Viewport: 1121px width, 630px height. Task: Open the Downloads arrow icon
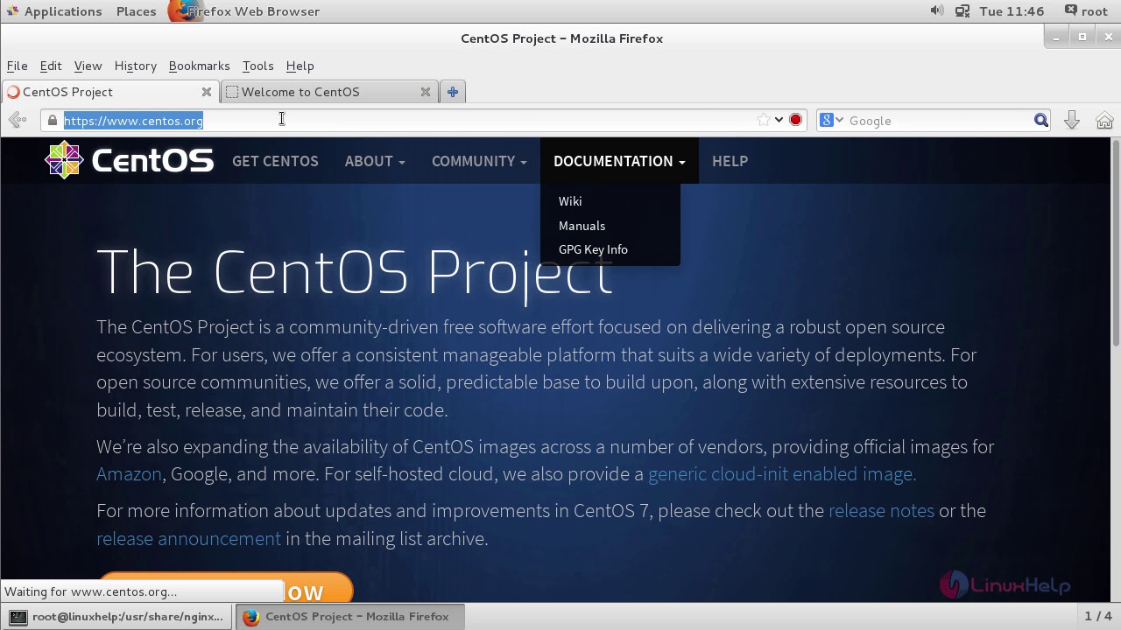tap(1072, 121)
